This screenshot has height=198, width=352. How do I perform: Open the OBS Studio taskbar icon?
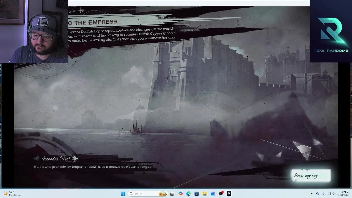(221, 194)
